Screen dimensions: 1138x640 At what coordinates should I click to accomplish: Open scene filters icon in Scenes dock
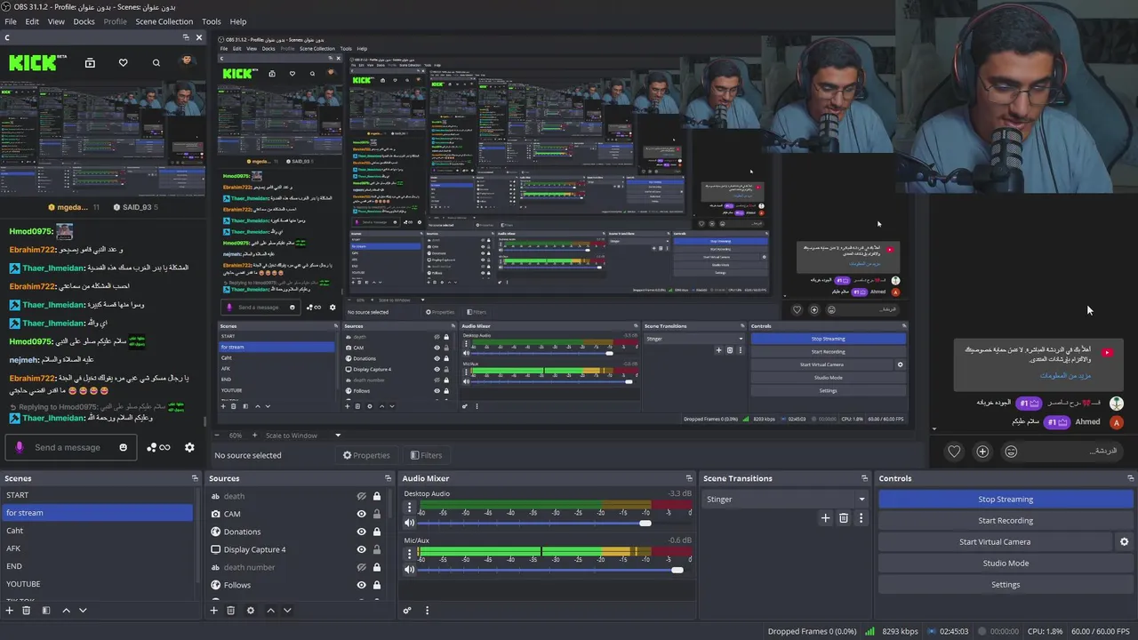[x=46, y=610]
